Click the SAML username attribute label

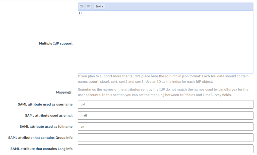pos(45,104)
